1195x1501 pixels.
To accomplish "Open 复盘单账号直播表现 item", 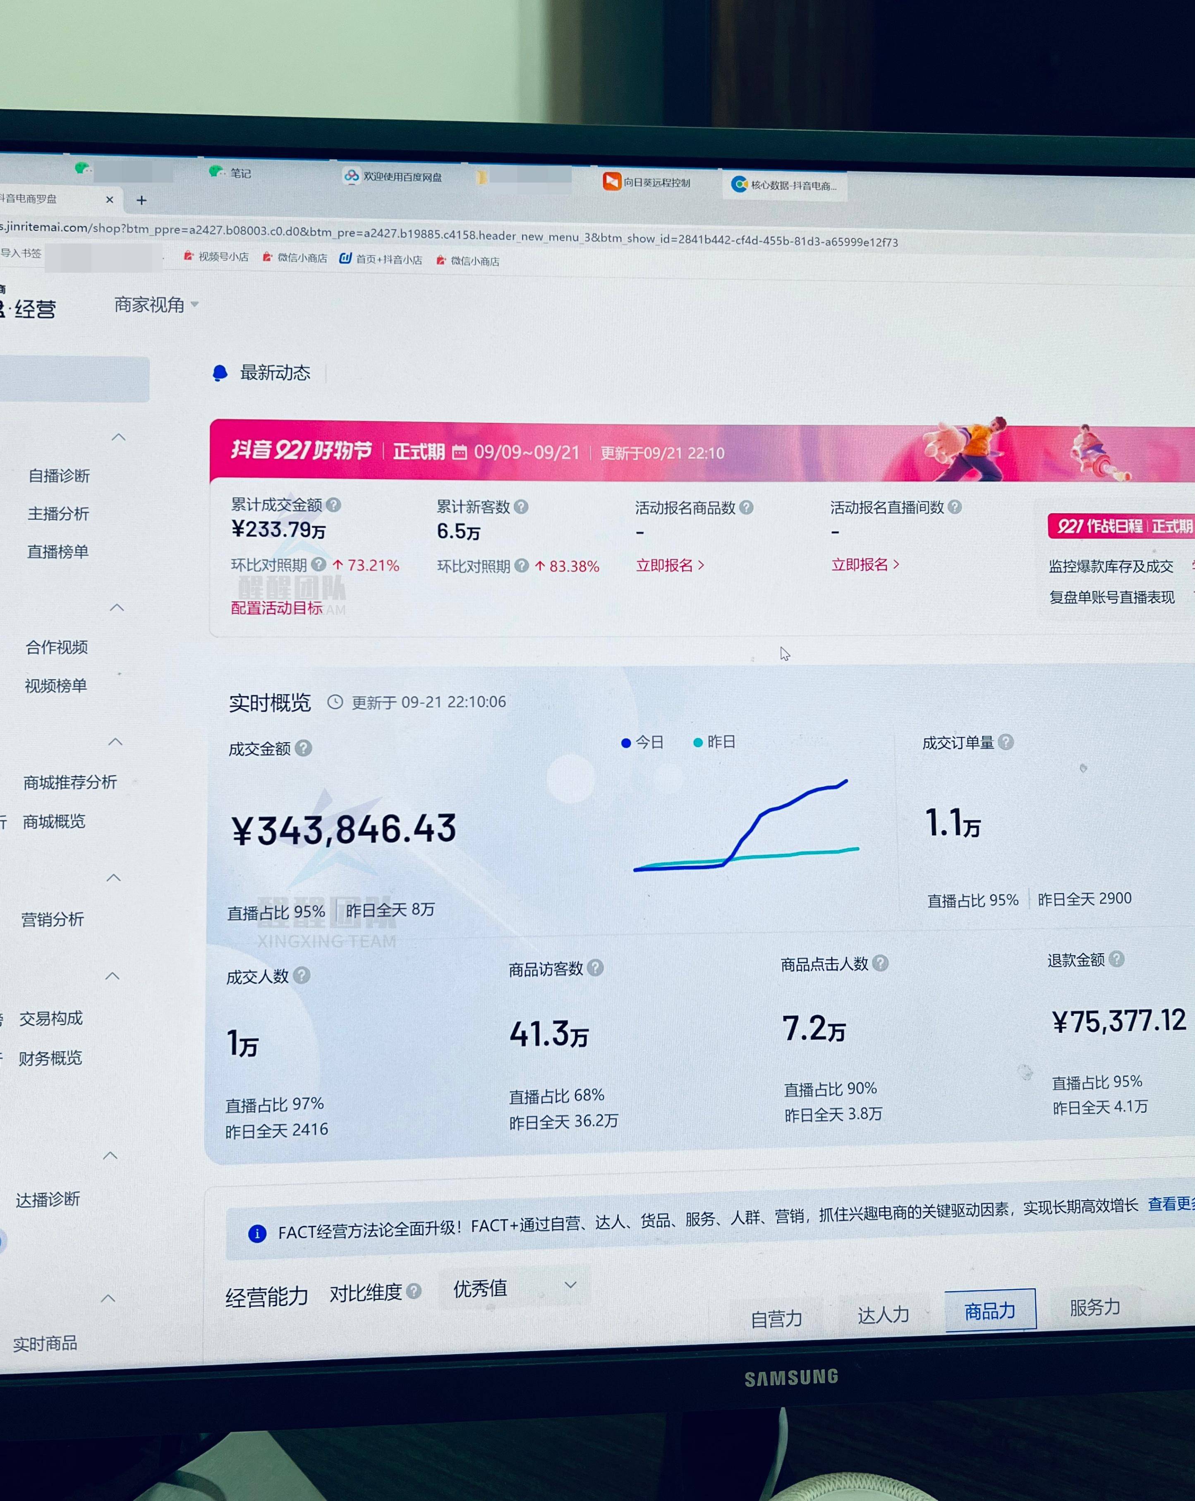I will coord(1111,597).
